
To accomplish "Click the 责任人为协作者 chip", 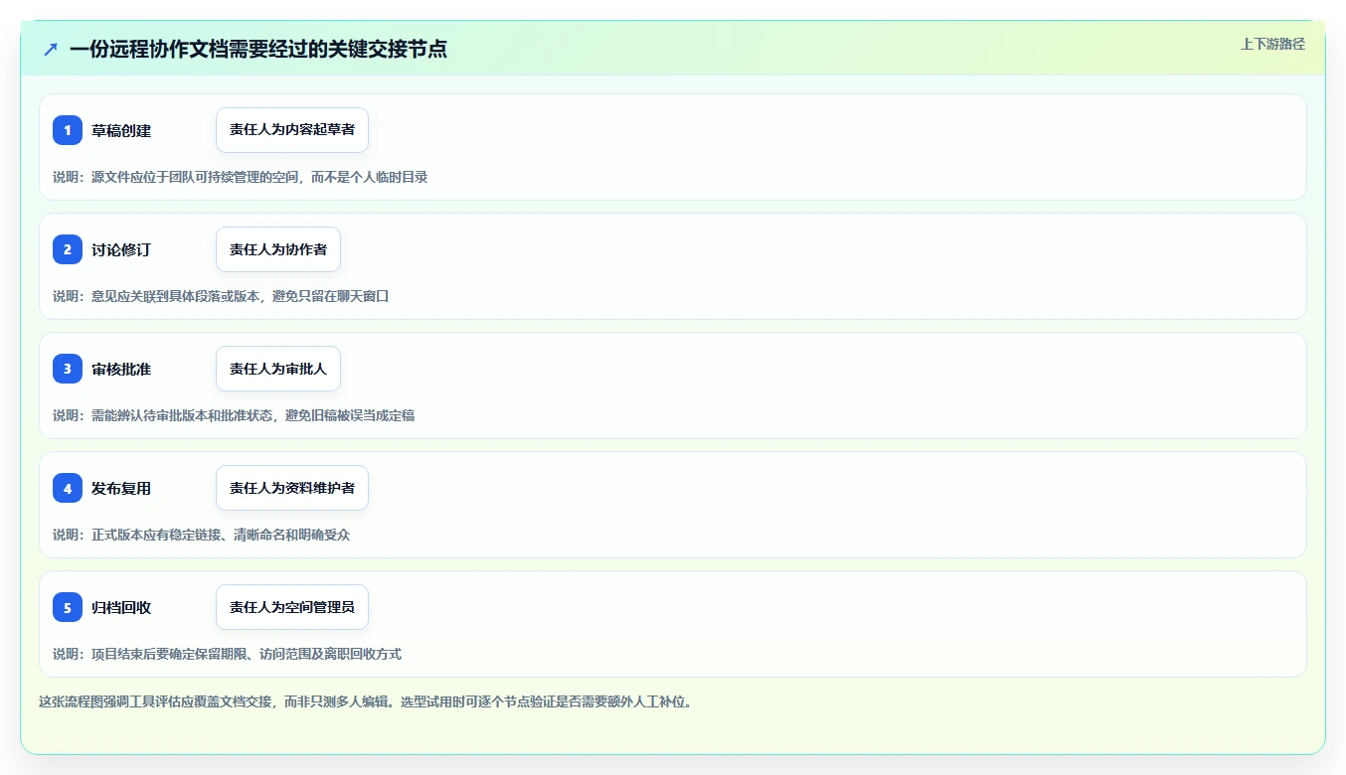I will [278, 249].
